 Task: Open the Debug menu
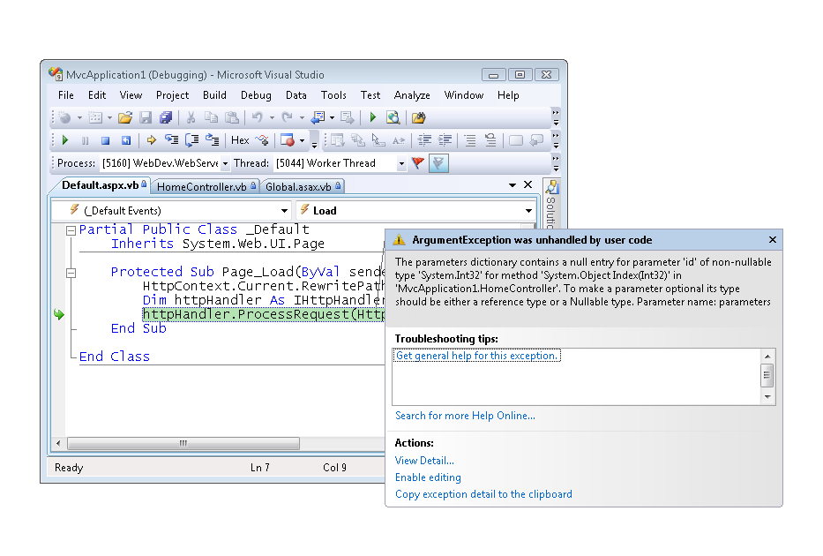(256, 94)
